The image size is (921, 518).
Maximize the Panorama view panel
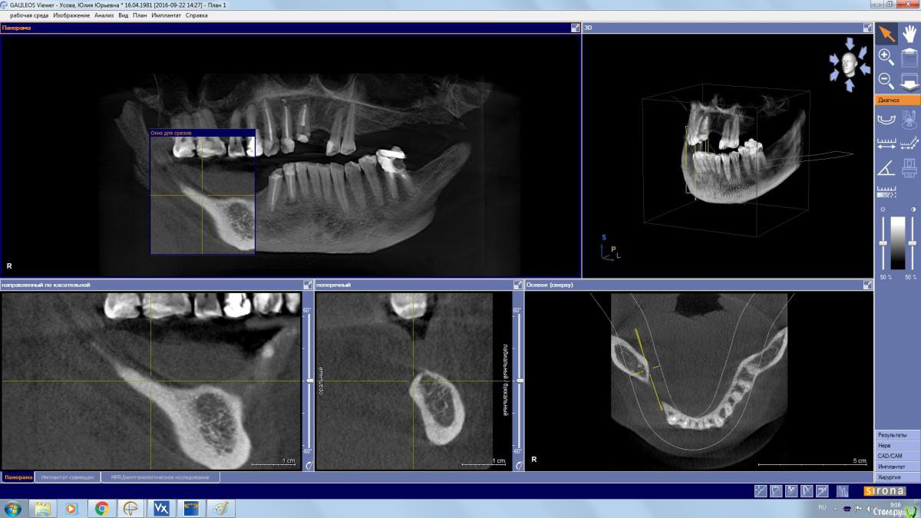point(575,28)
